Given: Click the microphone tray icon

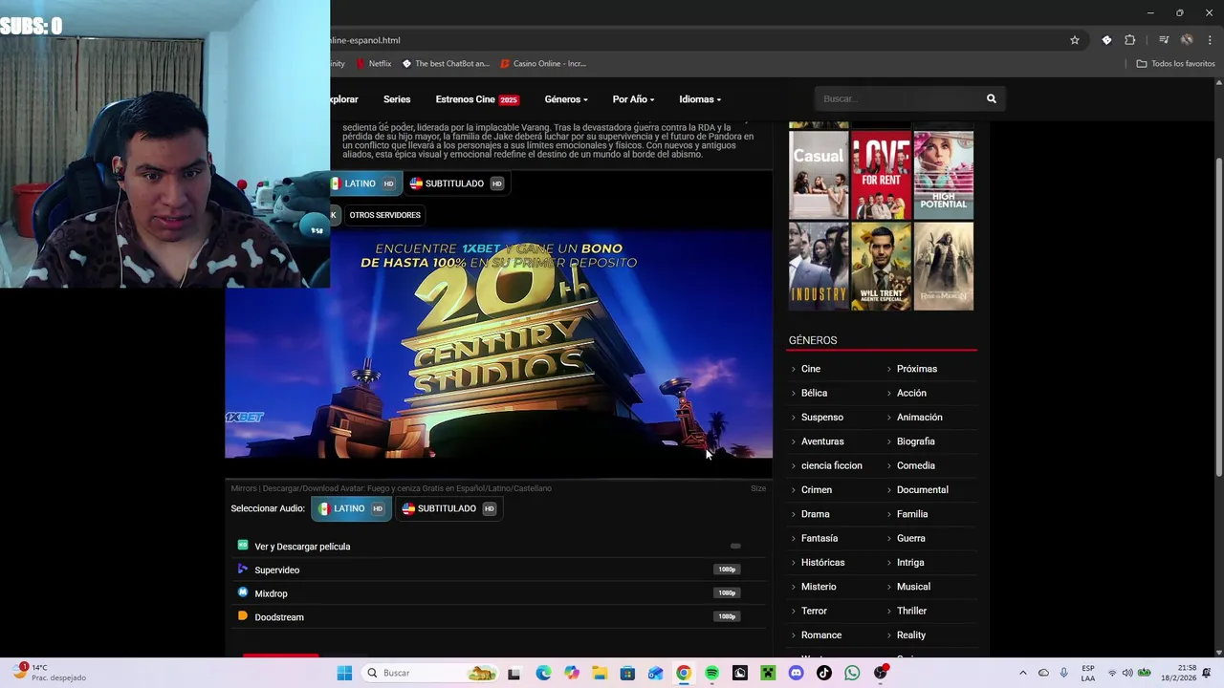Looking at the screenshot, I should click(x=1063, y=673).
